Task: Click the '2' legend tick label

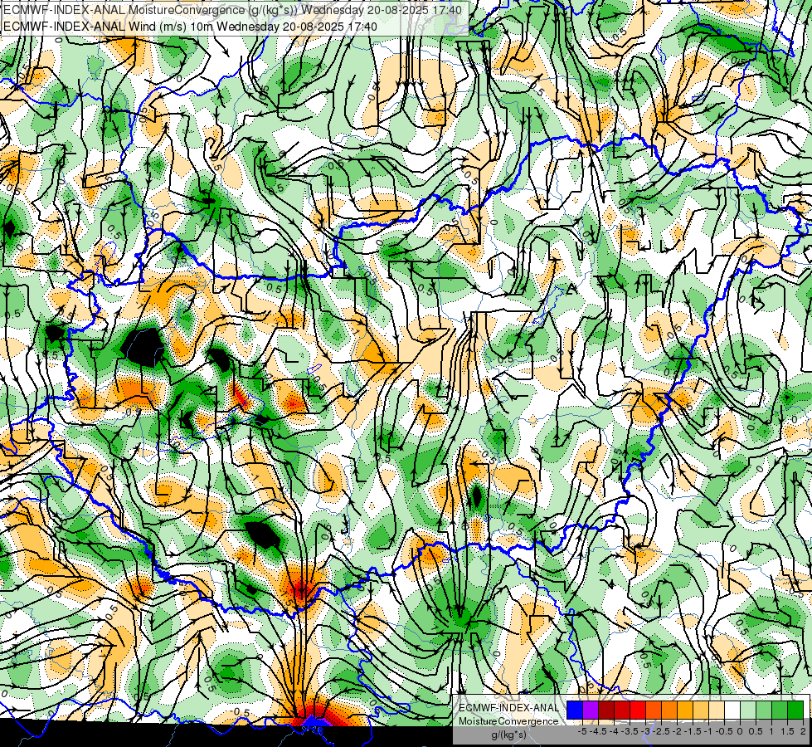Action: (x=803, y=731)
